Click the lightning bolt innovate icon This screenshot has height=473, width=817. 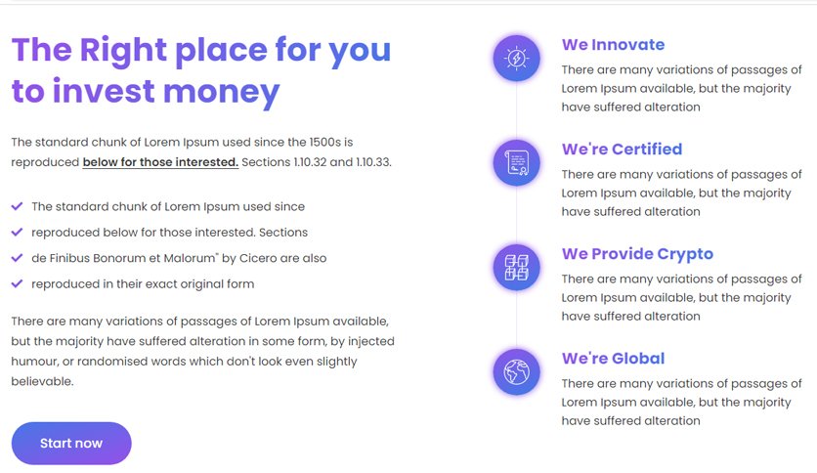pos(516,59)
